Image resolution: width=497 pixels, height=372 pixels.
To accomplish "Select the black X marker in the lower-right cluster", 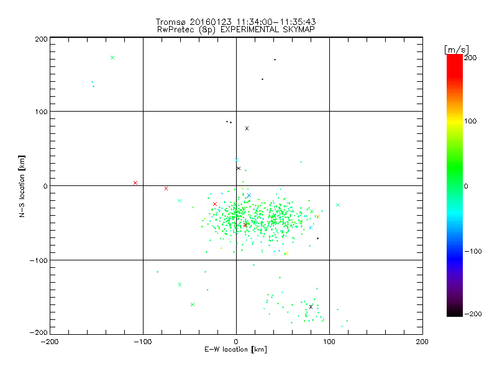I will (311, 307).
